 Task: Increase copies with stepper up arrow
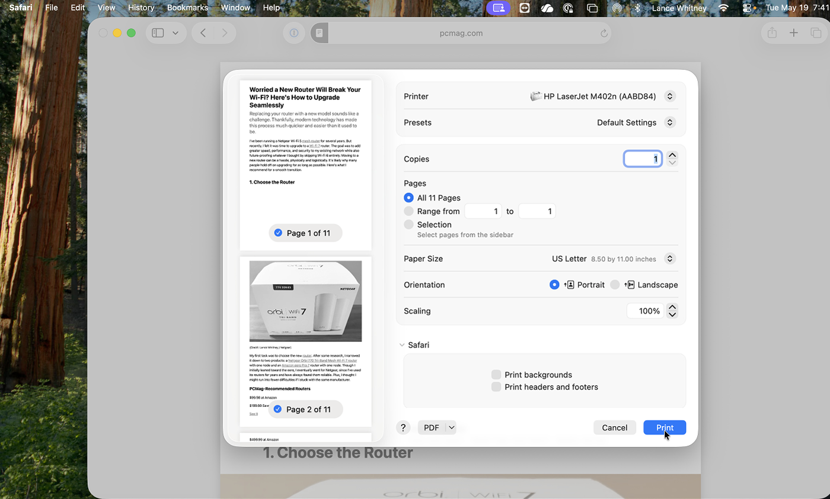pos(672,155)
